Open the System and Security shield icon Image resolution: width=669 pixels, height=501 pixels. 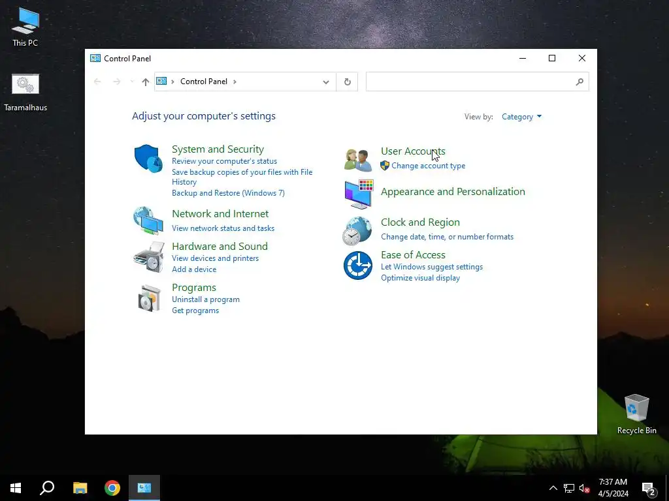[148, 159]
